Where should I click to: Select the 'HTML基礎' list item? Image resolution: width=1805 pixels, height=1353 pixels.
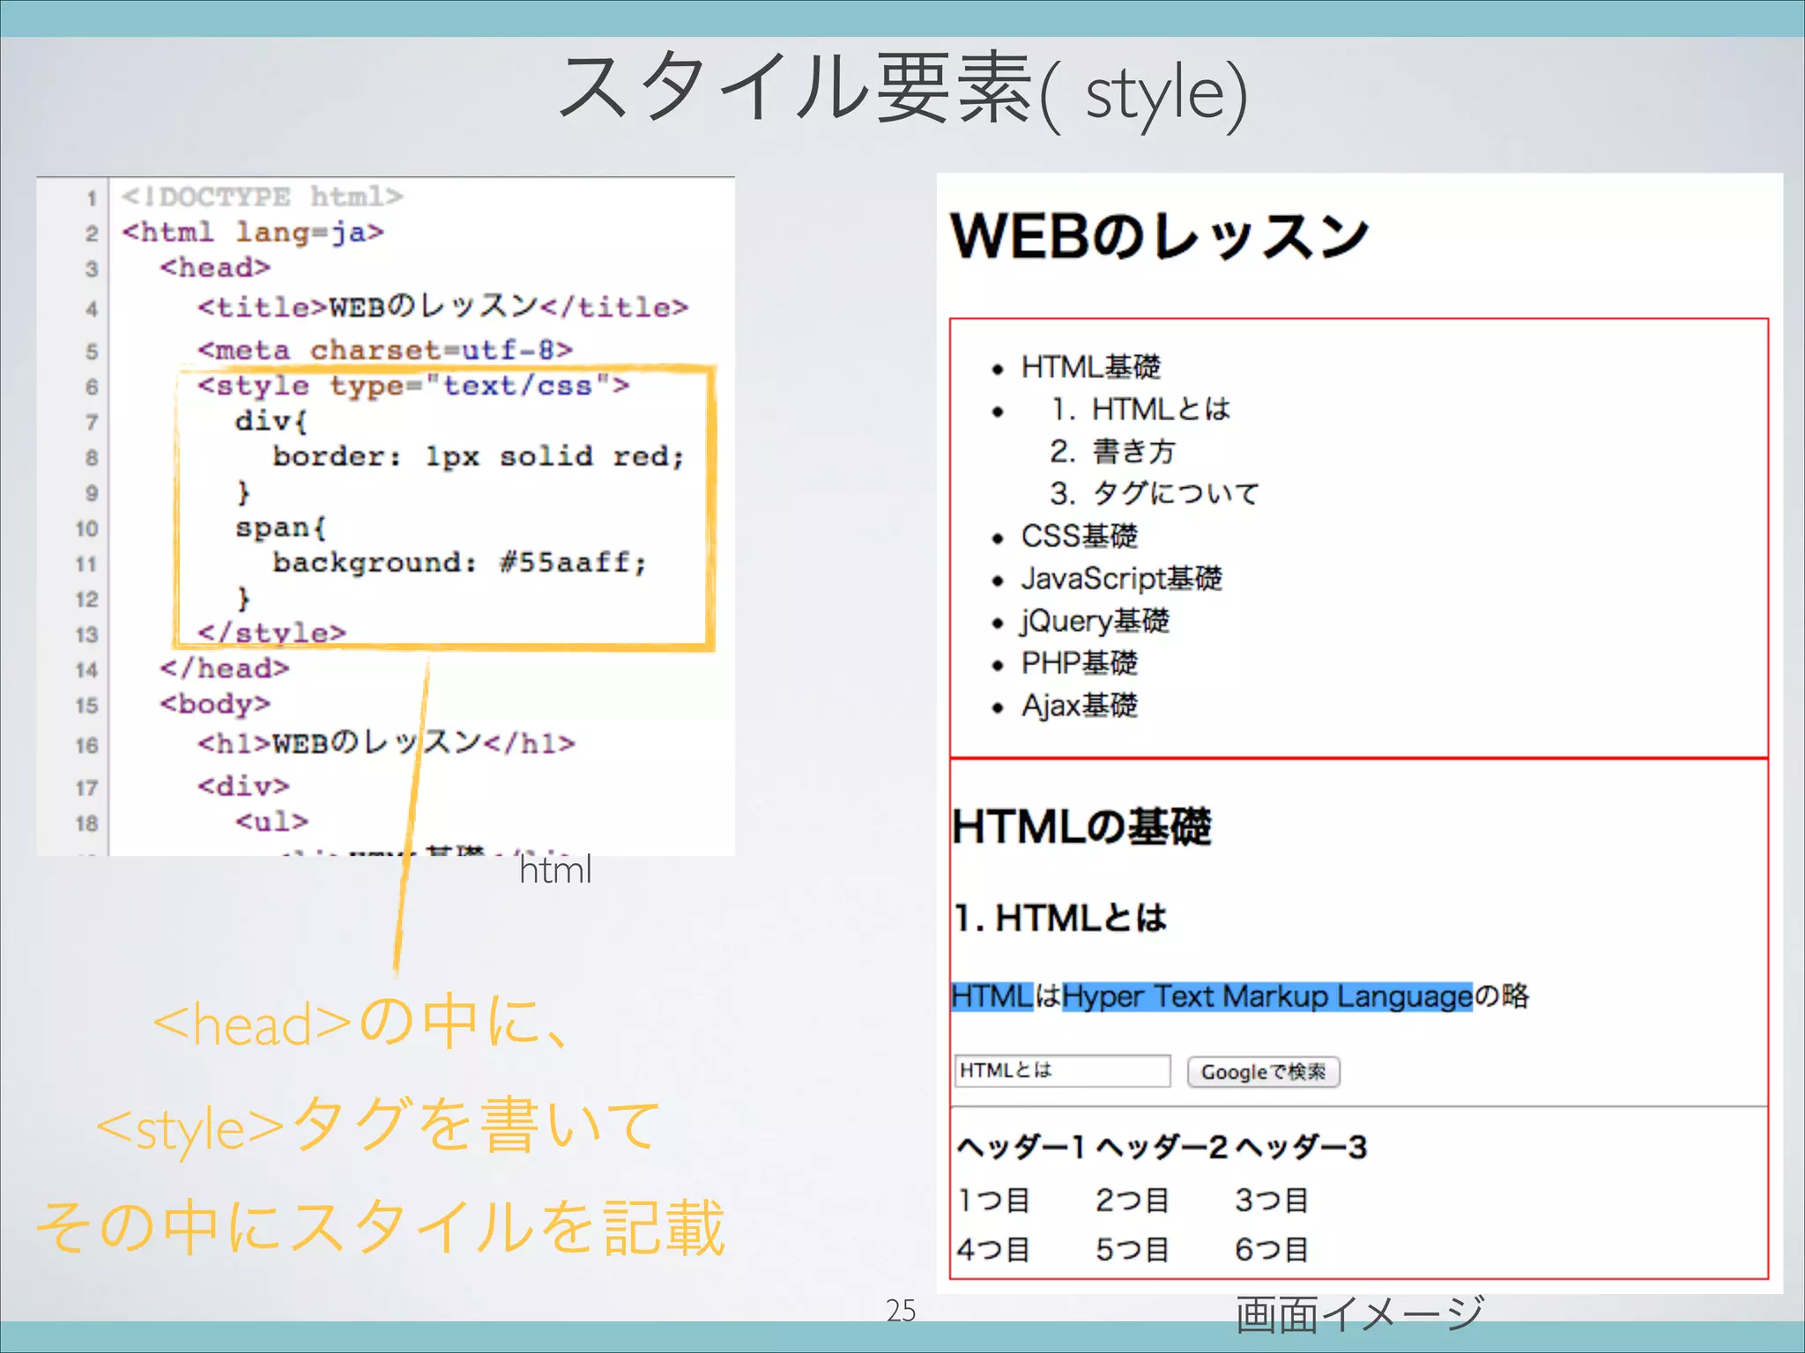point(1090,366)
